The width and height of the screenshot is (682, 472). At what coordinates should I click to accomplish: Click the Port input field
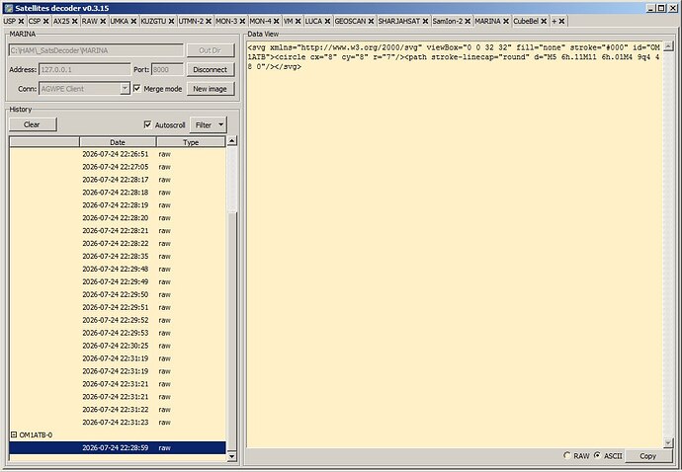[x=167, y=69]
